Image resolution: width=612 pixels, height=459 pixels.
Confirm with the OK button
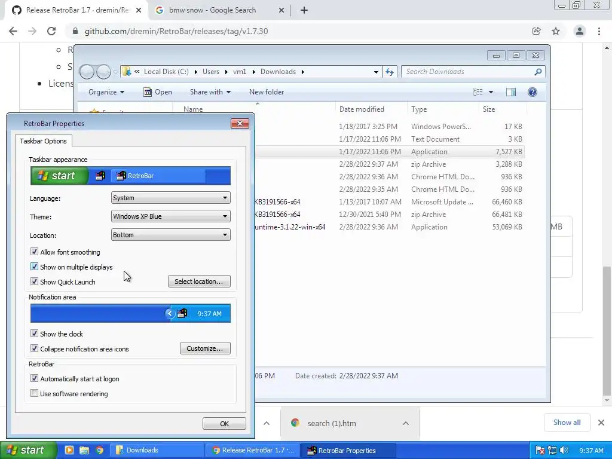click(224, 424)
